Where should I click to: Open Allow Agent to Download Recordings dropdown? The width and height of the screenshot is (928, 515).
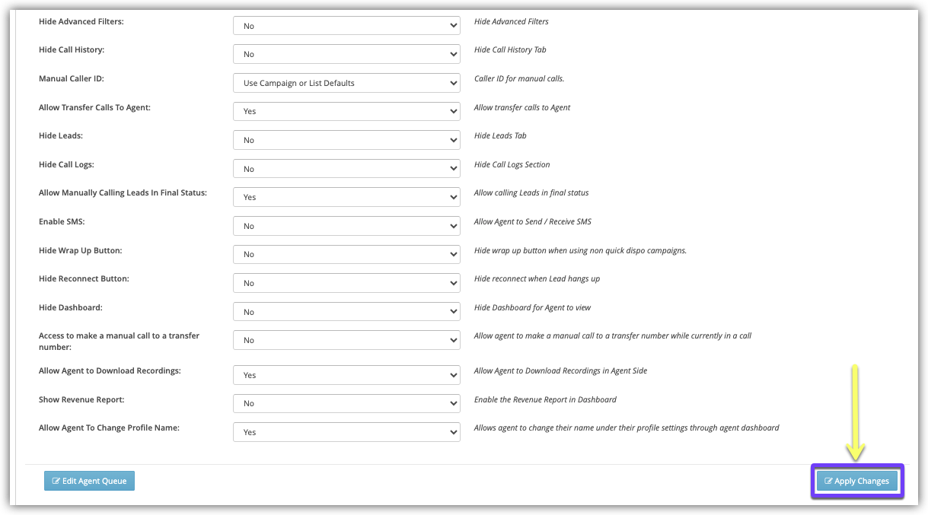pos(346,375)
